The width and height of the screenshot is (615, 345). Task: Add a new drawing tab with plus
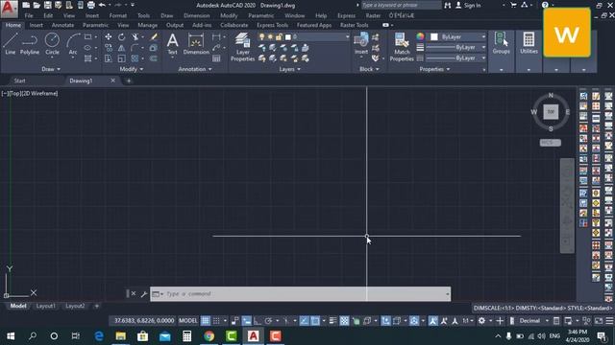(x=129, y=80)
